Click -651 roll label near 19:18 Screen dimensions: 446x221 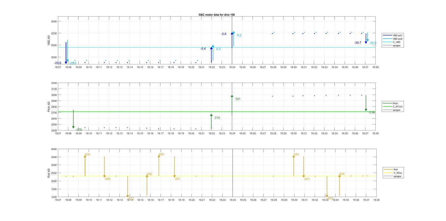click(177, 179)
